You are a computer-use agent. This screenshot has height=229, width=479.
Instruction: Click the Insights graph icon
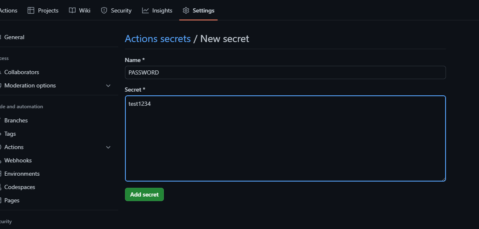pos(145,10)
